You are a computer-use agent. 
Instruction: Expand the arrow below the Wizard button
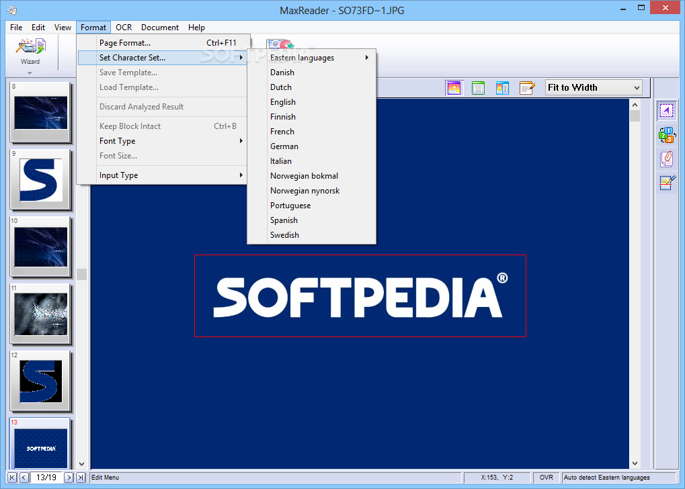click(30, 73)
